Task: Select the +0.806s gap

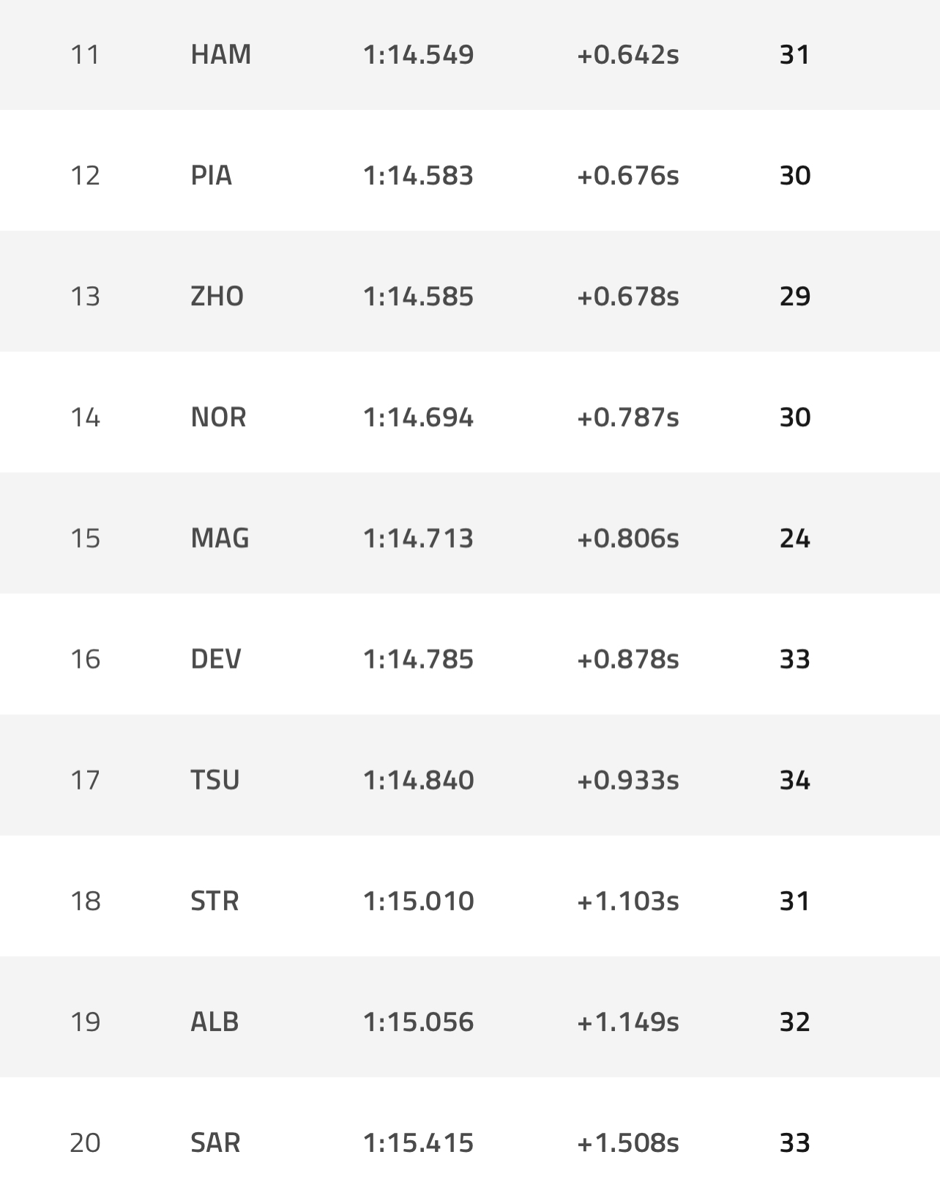Action: click(627, 538)
